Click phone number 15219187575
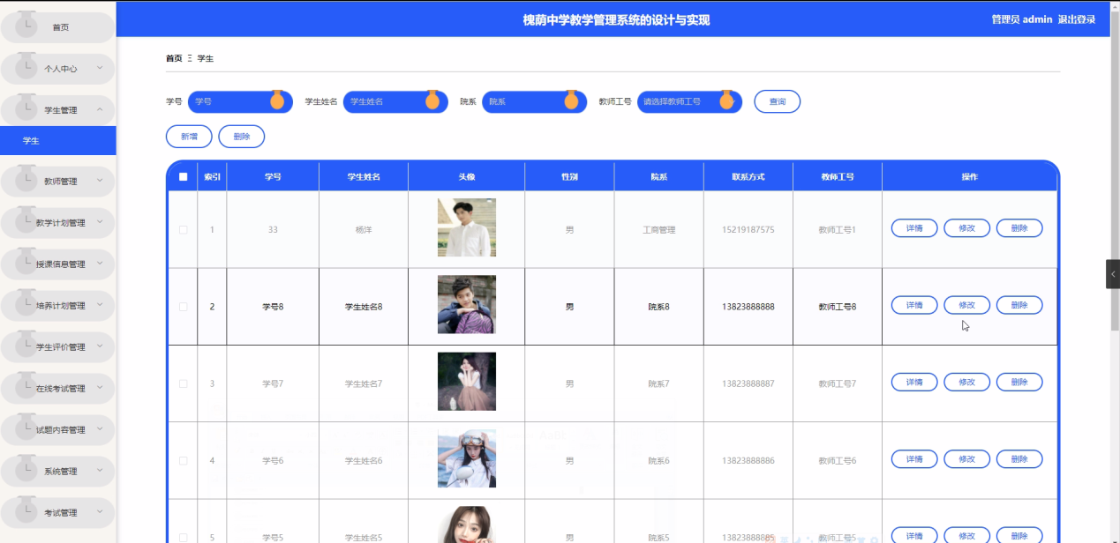This screenshot has width=1120, height=543. [748, 230]
